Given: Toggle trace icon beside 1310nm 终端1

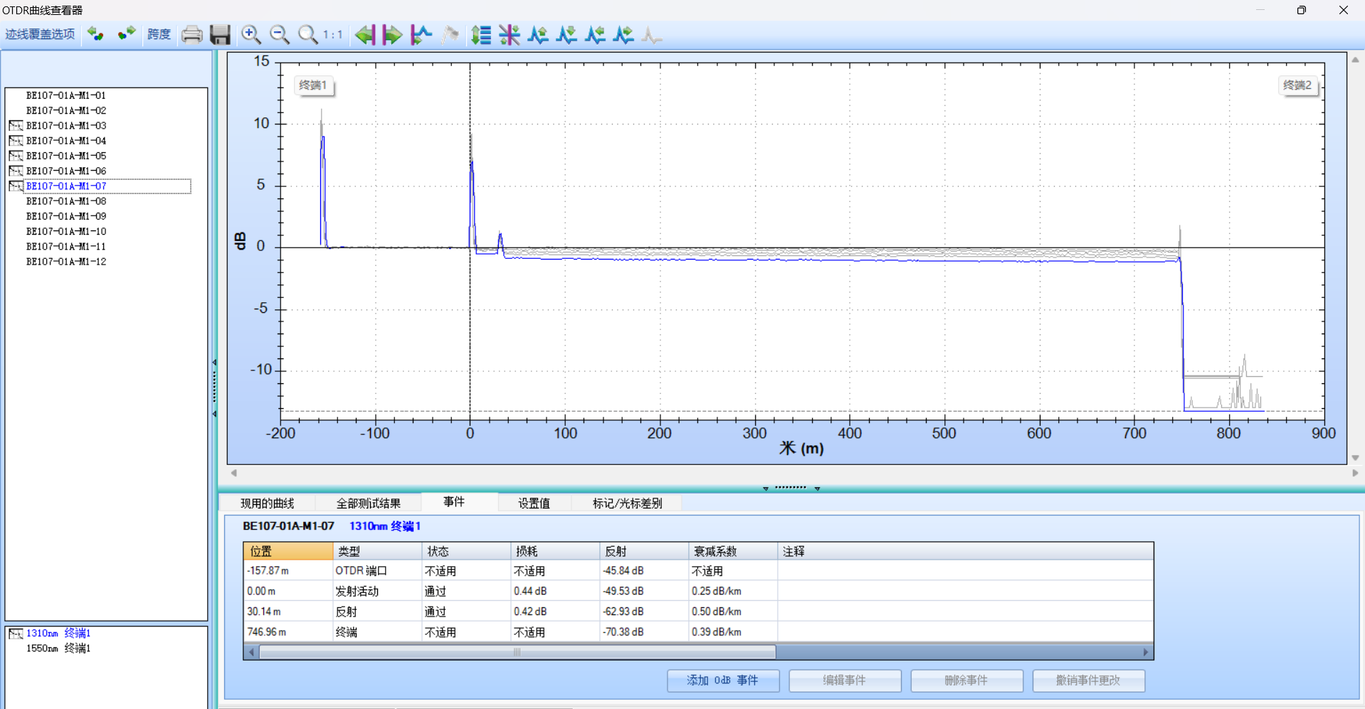Looking at the screenshot, I should pyautogui.click(x=16, y=634).
